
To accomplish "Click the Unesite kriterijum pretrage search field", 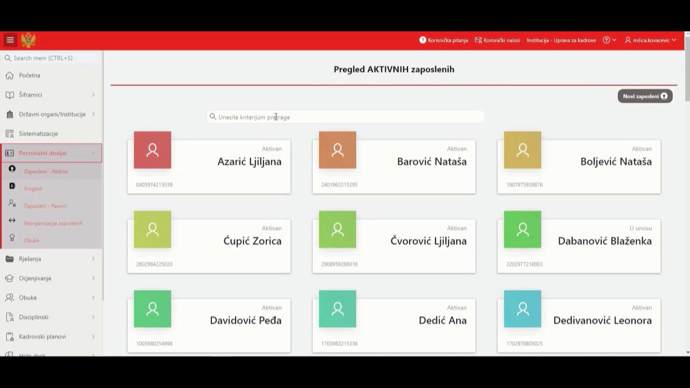I will (x=346, y=117).
